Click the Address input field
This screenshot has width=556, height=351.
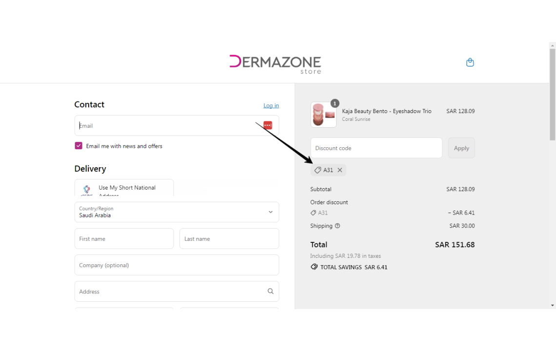[177, 292]
